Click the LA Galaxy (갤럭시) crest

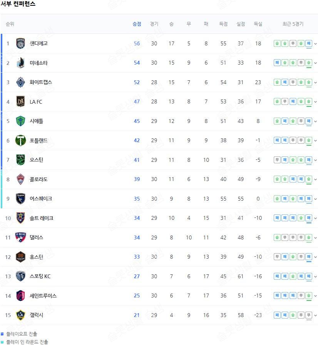pos(20,315)
